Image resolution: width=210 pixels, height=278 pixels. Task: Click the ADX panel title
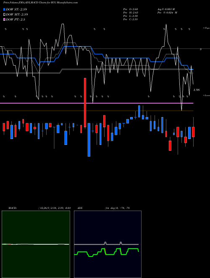(80, 208)
